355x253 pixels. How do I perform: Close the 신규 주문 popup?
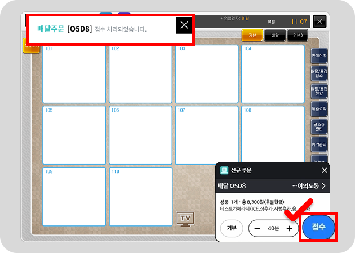click(324, 170)
